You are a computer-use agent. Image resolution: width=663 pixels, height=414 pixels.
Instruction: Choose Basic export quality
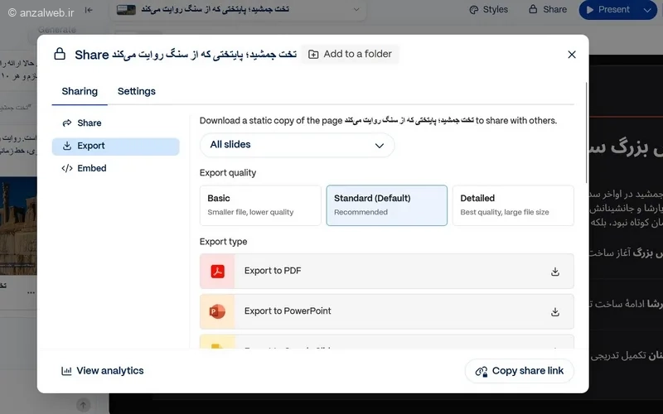[x=260, y=205]
